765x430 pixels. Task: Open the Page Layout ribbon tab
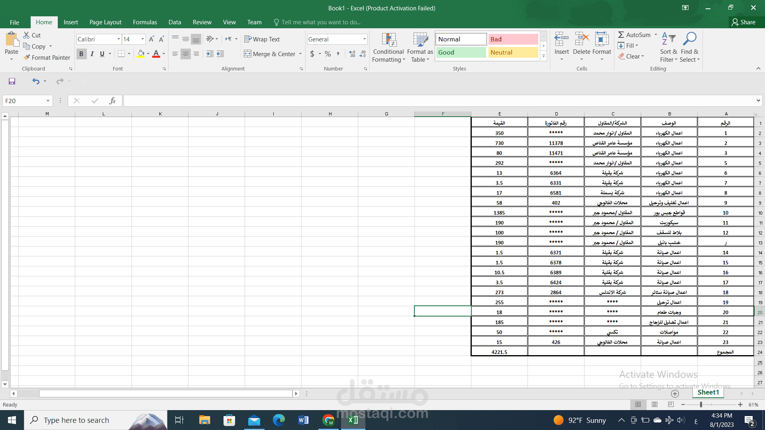tap(105, 22)
